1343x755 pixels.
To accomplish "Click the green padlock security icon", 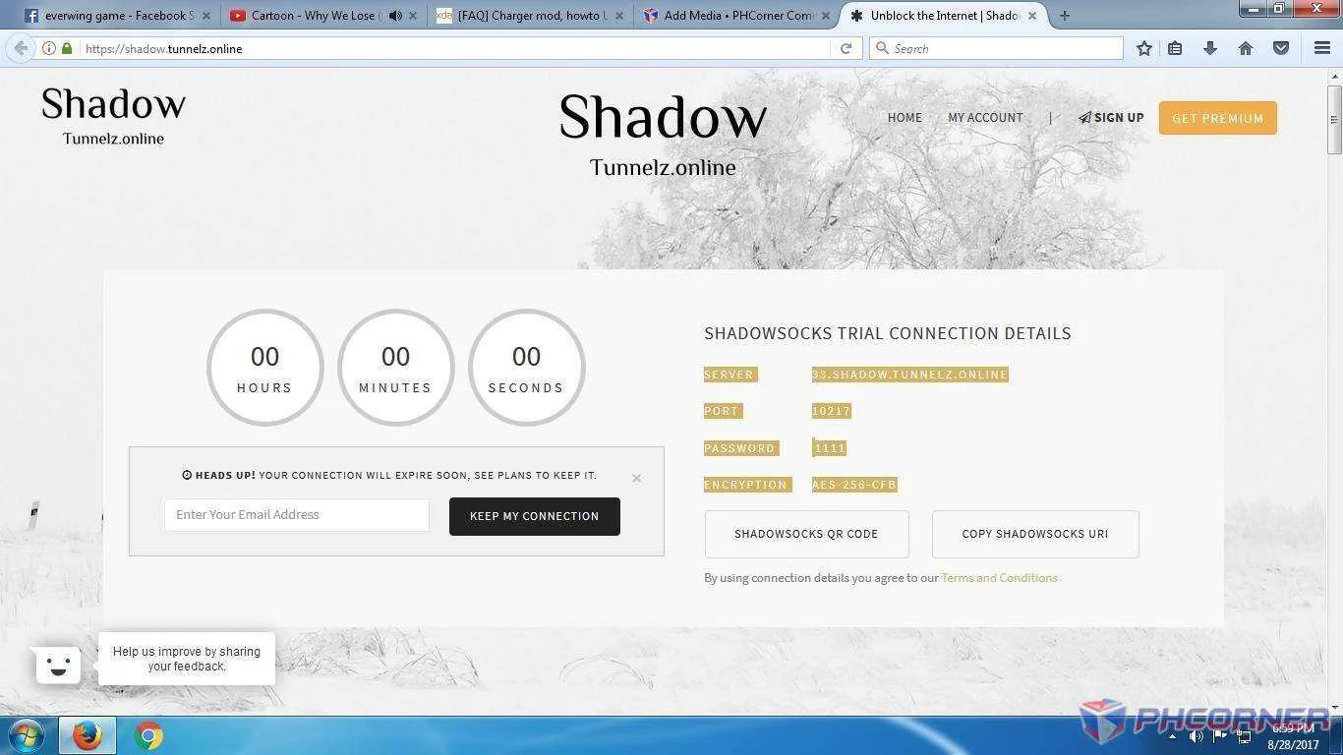I will tap(67, 48).
